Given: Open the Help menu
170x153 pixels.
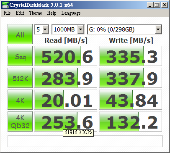Looking at the screenshot, I should pos(52,13).
